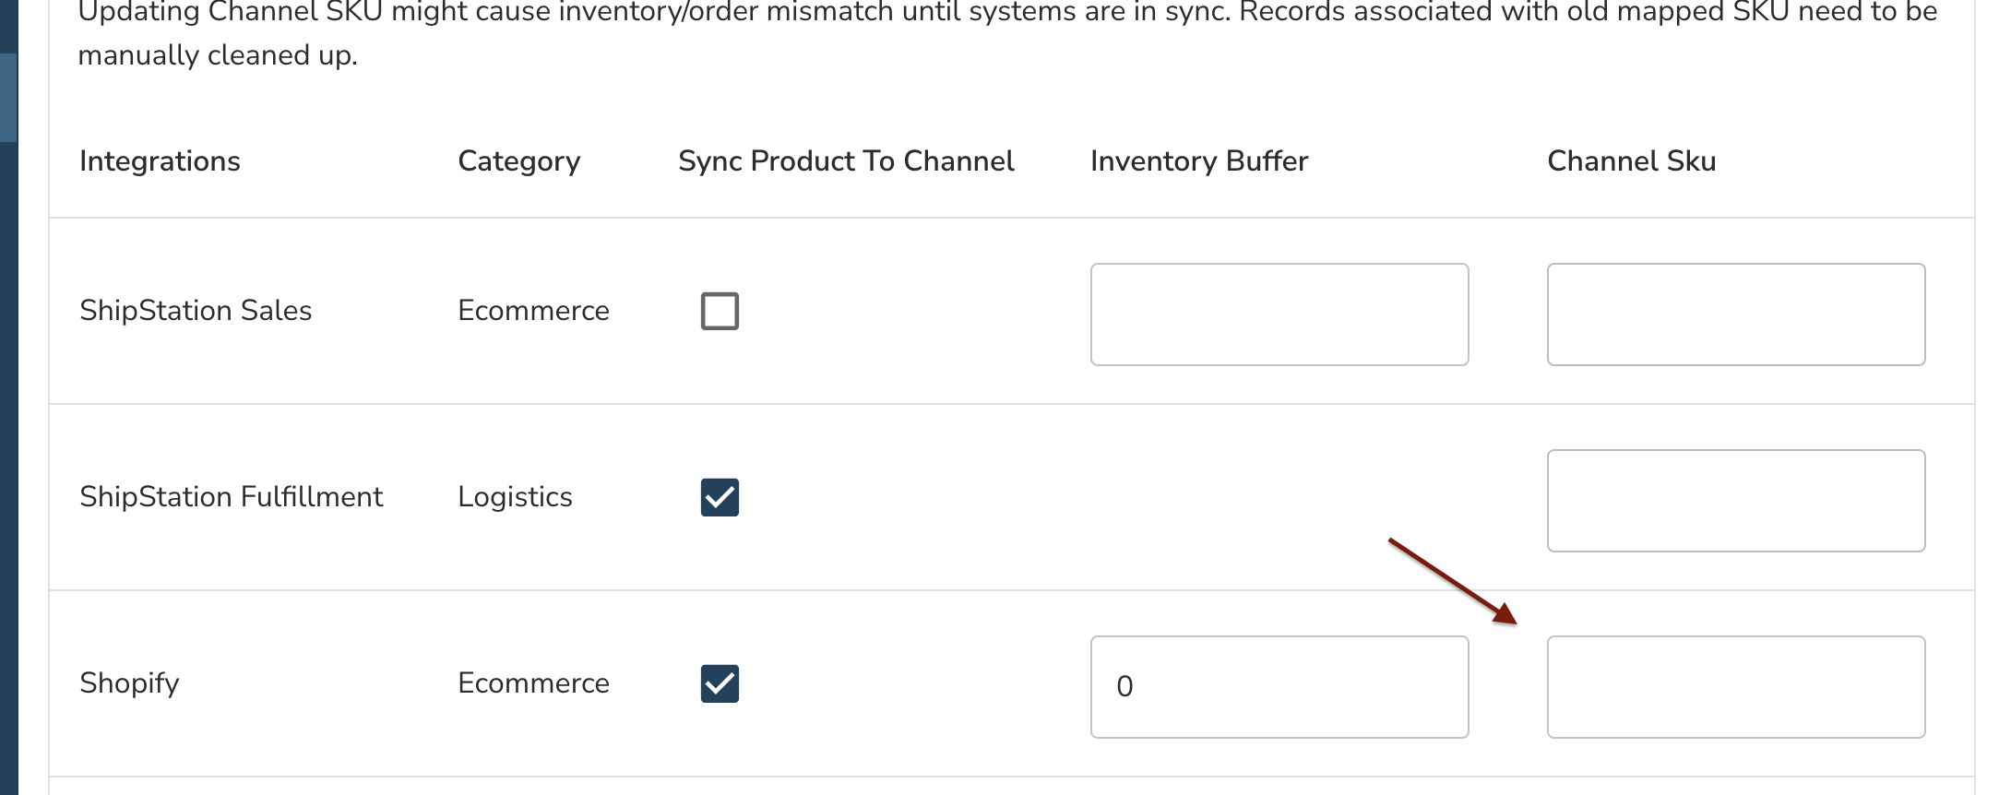Screen dimensions: 2011x795
Task: Click the left sidebar scrollbar thumb
Action: point(8,97)
